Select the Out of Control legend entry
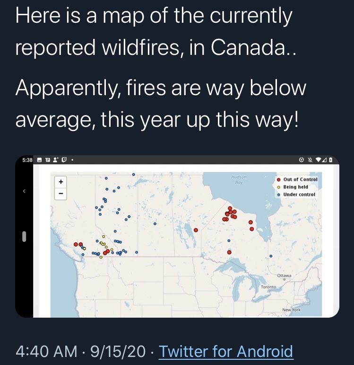This screenshot has height=365, width=354. coord(297,179)
